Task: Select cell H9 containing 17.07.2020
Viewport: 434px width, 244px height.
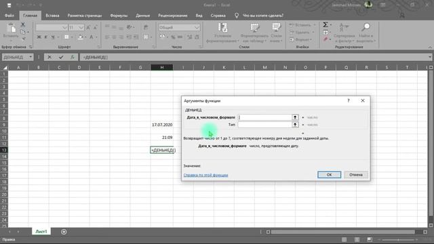Action: coord(162,125)
